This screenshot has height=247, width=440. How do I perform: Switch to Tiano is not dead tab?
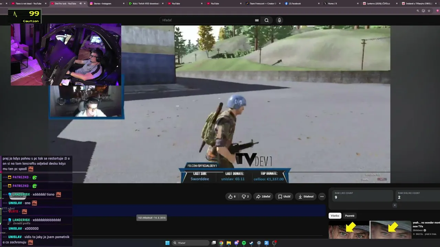(28, 3)
